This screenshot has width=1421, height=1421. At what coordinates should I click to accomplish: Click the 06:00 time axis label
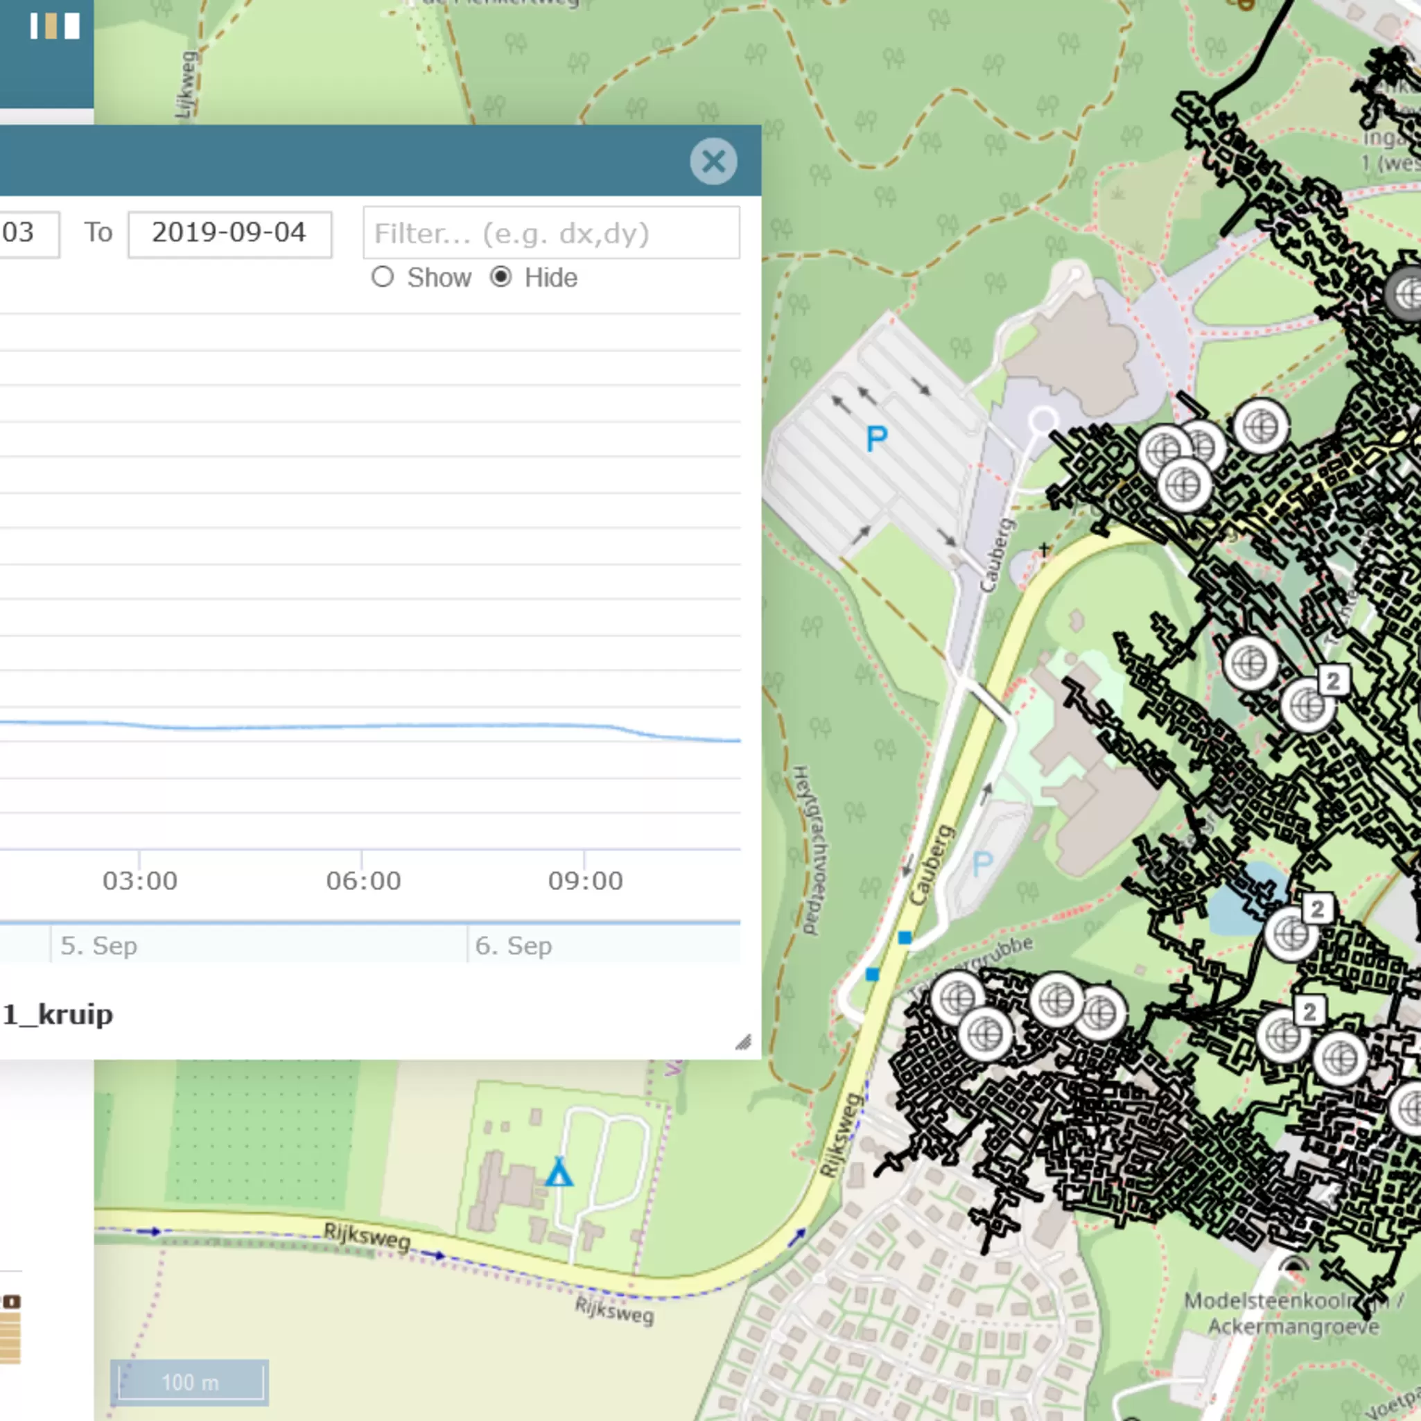363,881
